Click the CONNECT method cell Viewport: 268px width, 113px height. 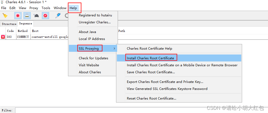click(23, 37)
